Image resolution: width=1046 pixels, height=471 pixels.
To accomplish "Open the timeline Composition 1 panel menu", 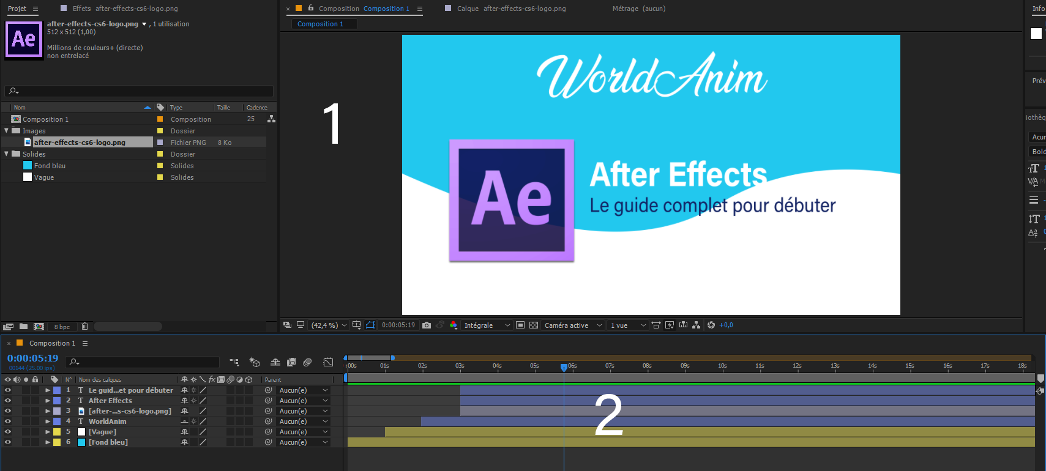I will click(x=85, y=343).
